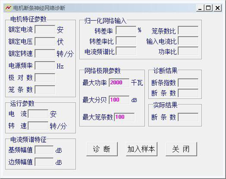
Task: Close window using title bar X
Action: [217, 7]
